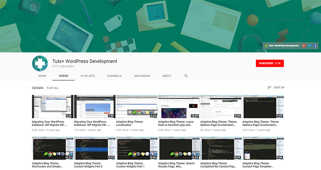Open the 15:36 Contact Page Template thumbnail
The image size is (321, 170).
click(x=263, y=148)
